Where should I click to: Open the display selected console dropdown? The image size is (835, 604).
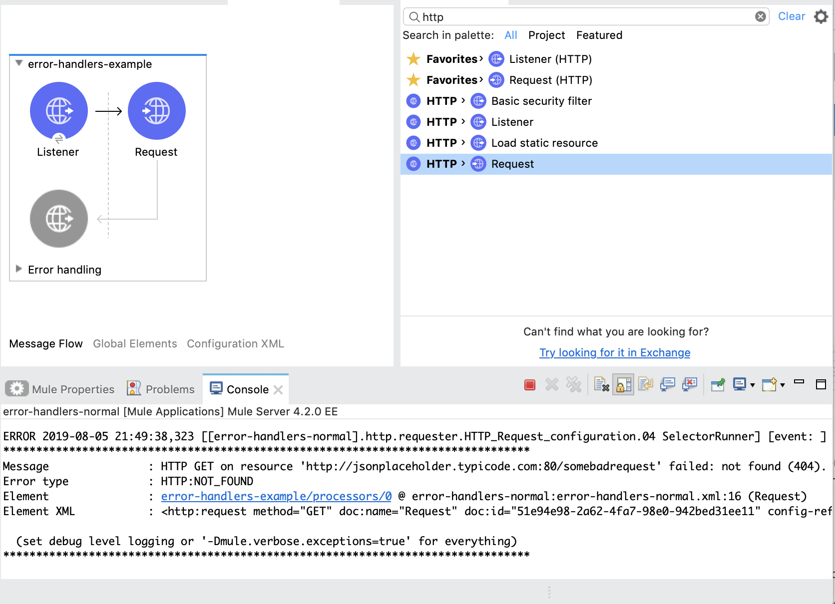click(x=752, y=385)
